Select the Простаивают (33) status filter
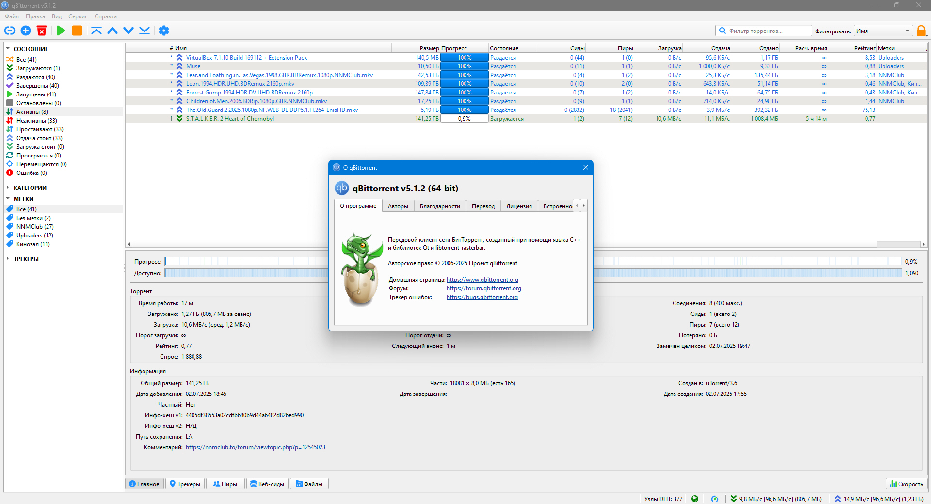The width and height of the screenshot is (931, 504). (40, 129)
